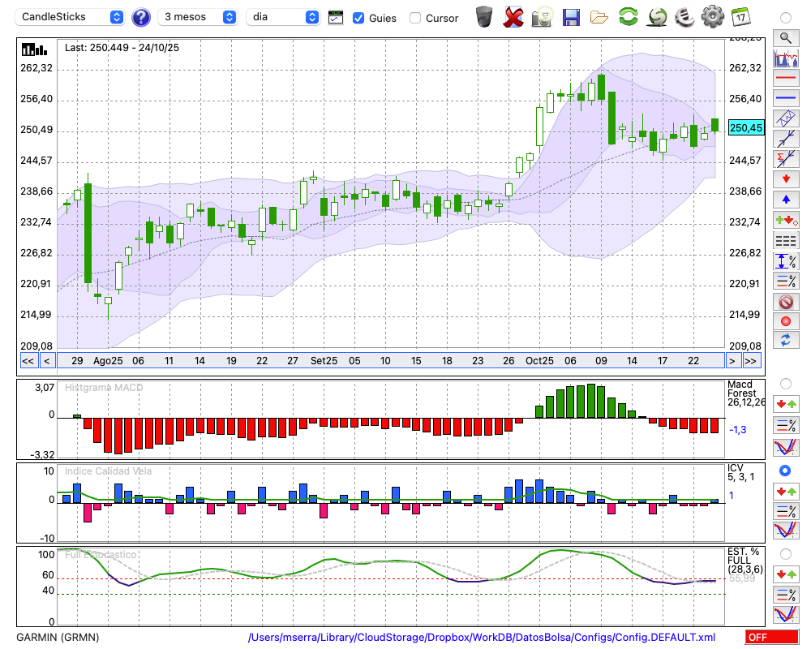This screenshot has height=649, width=811.
Task: Take a chart snapshot with camera icon
Action: click(x=542, y=17)
